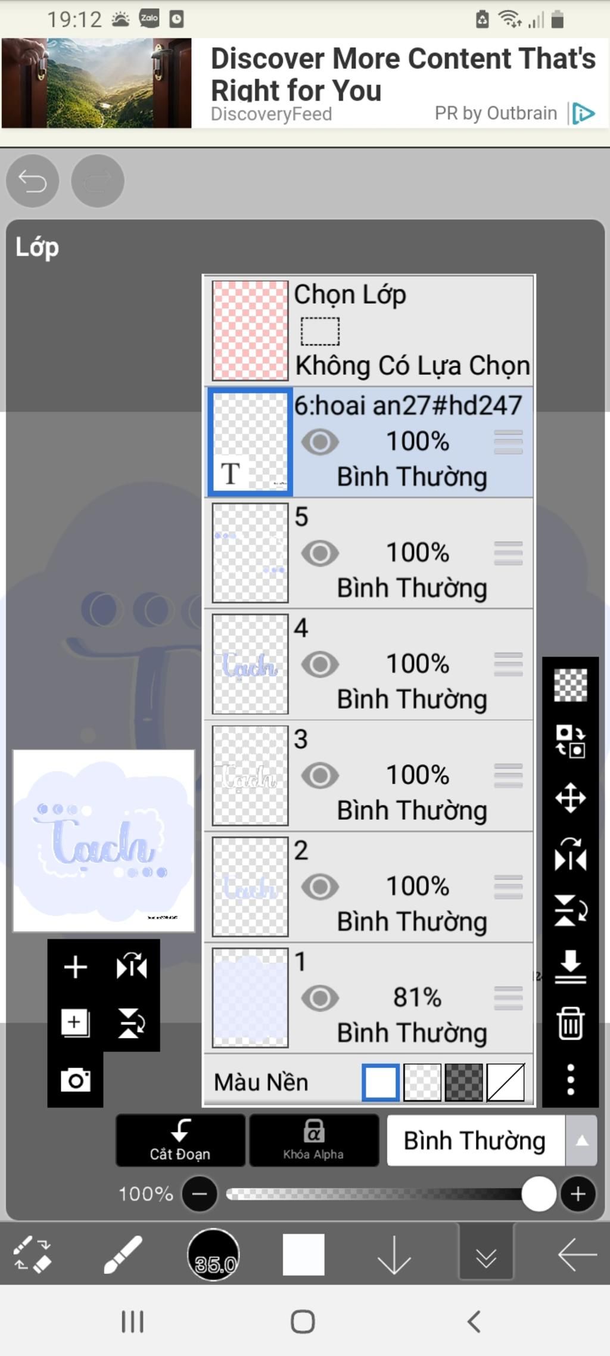Select the brush tool in bottom bar
Viewport: 610px width, 1356px height.
tap(123, 1254)
